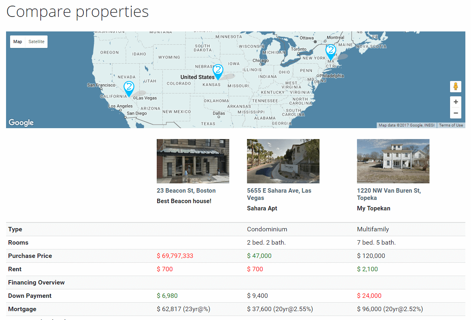
Task: Click the Sahara Apt property title
Action: pyautogui.click(x=262, y=208)
